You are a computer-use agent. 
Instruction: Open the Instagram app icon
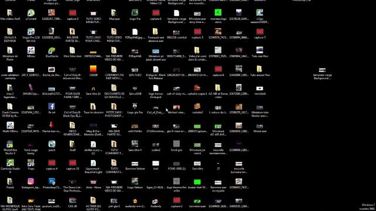(x=31, y=182)
